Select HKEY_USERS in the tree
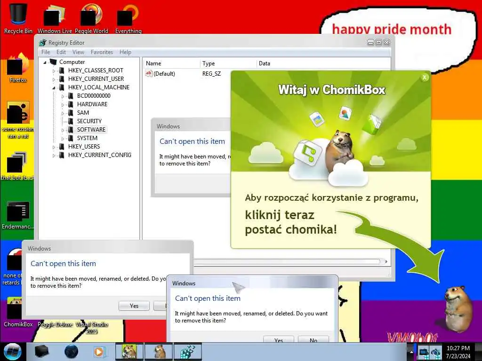The width and height of the screenshot is (482, 361). coord(84,147)
